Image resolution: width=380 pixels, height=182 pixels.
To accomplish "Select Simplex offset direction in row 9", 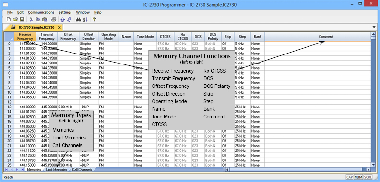I will pos(88,87).
